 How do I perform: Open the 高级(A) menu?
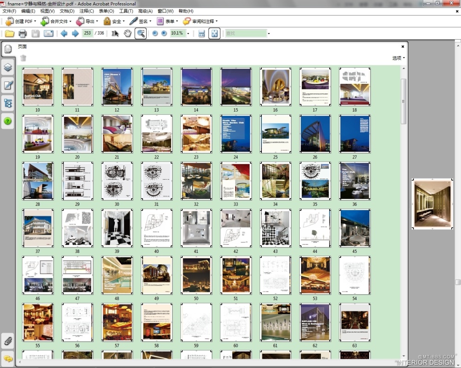(145, 11)
